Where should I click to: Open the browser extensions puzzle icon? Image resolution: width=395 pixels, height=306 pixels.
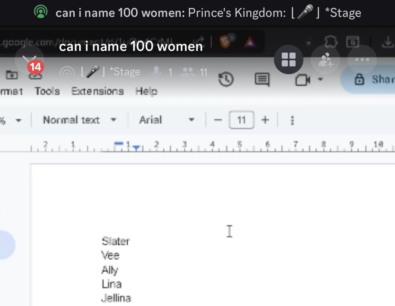pyautogui.click(x=330, y=42)
